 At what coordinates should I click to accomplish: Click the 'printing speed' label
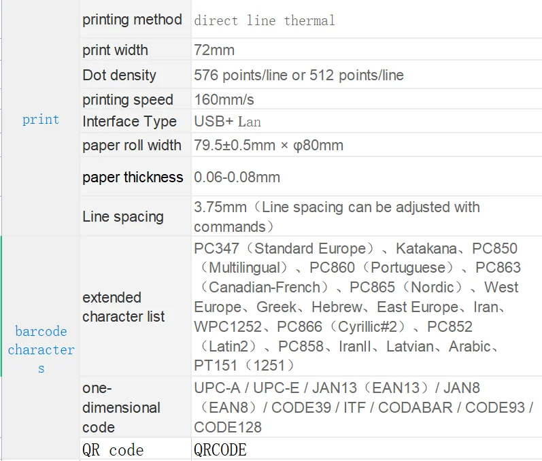coord(128,100)
